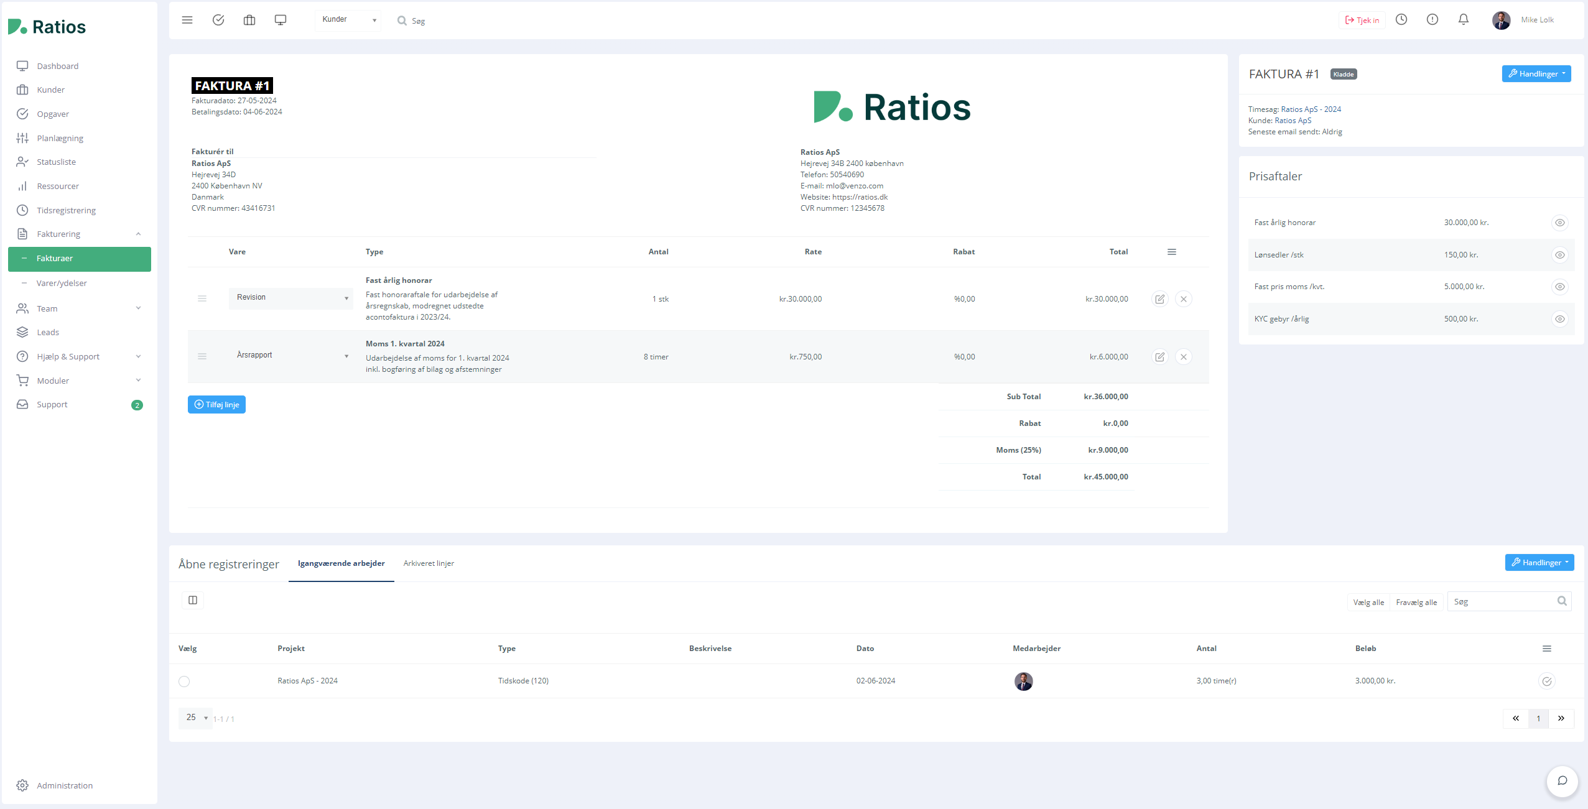This screenshot has height=809, width=1588.
Task: Show Lønsedler /stk price agreement eye
Action: 1560,255
